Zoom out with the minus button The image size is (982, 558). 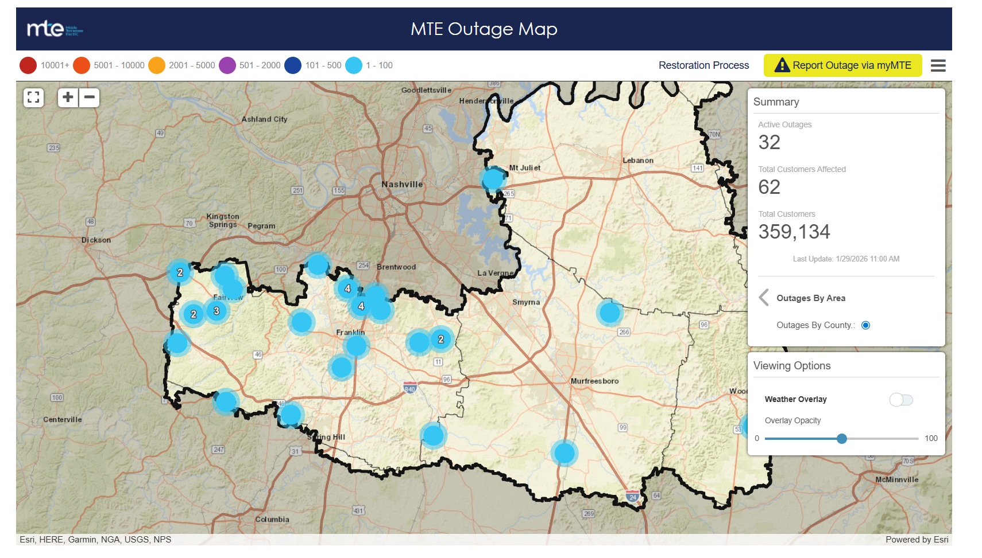[x=90, y=97]
